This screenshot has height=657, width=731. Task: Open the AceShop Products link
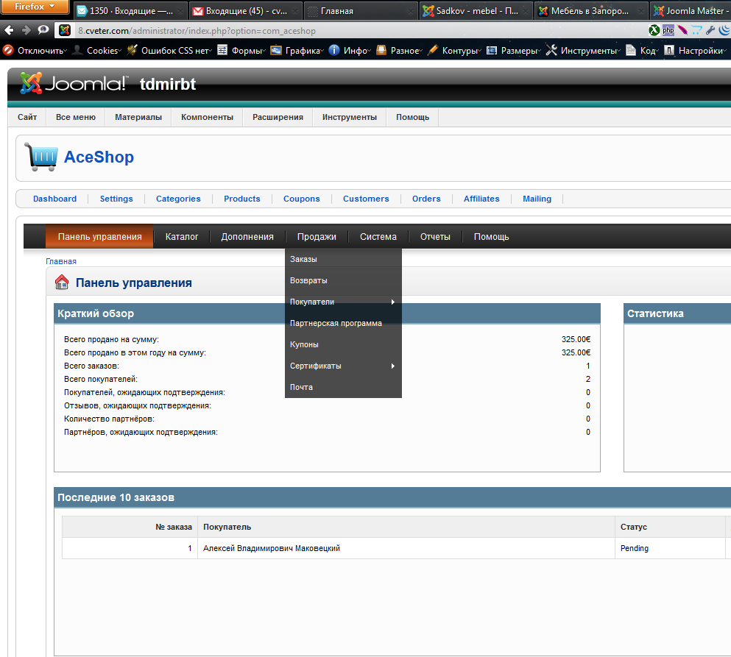(x=242, y=199)
